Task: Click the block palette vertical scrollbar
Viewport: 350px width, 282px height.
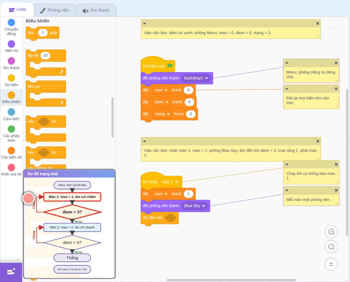Action: point(112,118)
